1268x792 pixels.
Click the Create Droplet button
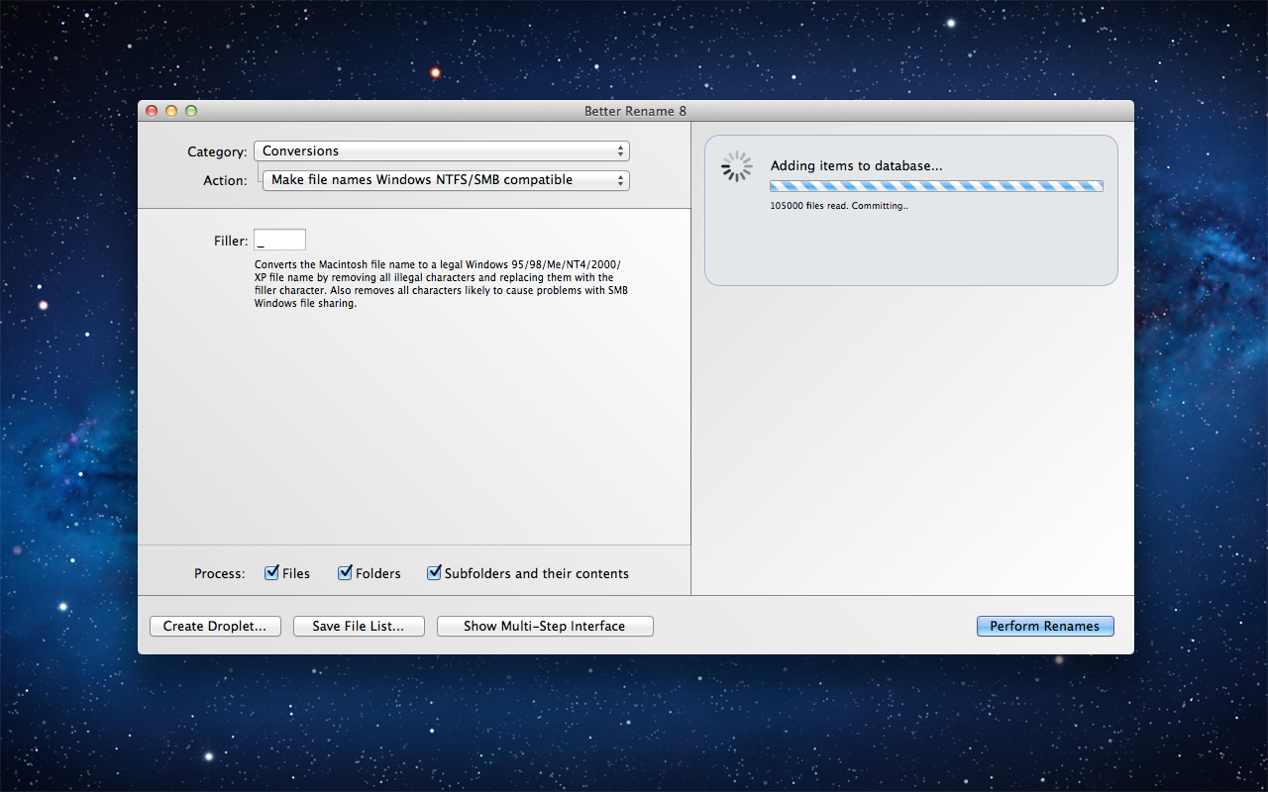click(x=215, y=626)
